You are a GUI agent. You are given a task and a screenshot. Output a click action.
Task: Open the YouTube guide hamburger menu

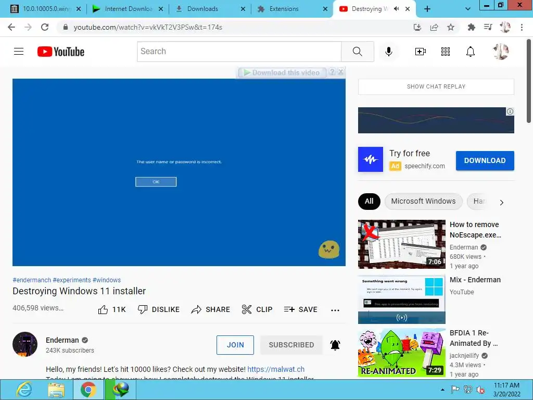pos(19,52)
